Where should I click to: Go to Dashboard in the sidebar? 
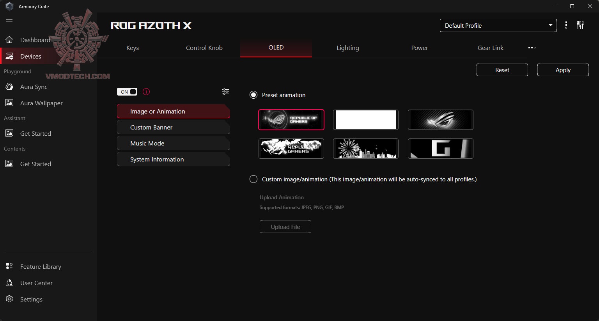pos(35,40)
